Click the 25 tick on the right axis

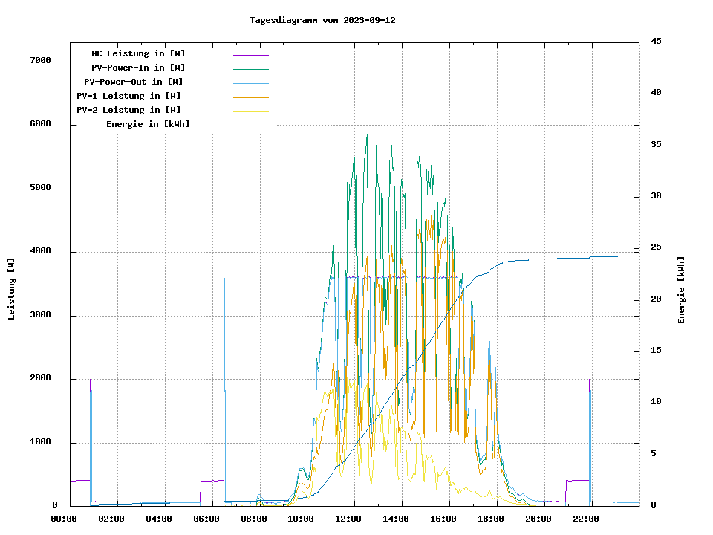[x=656, y=247]
